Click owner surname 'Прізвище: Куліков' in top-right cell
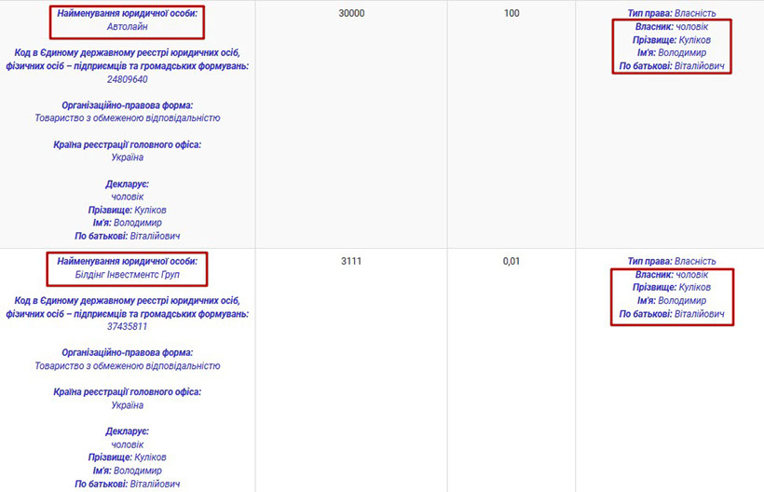The height and width of the screenshot is (492, 764). [671, 41]
